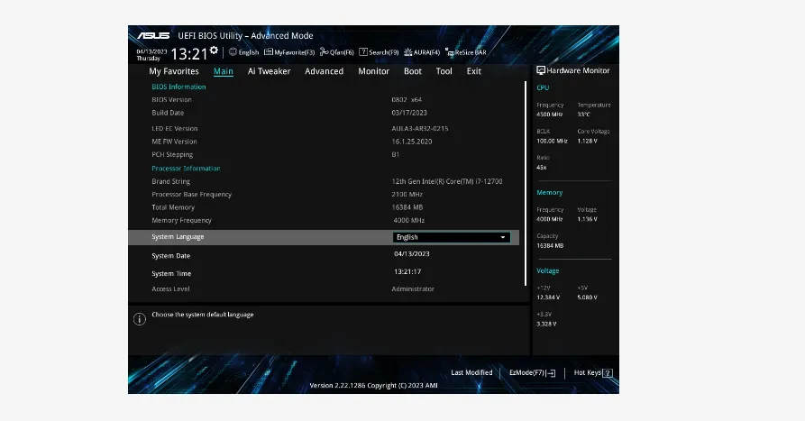Viewport: 805px width, 421px height.
Task: Click Processor Base Frequency value 2100 MHz
Action: (407, 194)
